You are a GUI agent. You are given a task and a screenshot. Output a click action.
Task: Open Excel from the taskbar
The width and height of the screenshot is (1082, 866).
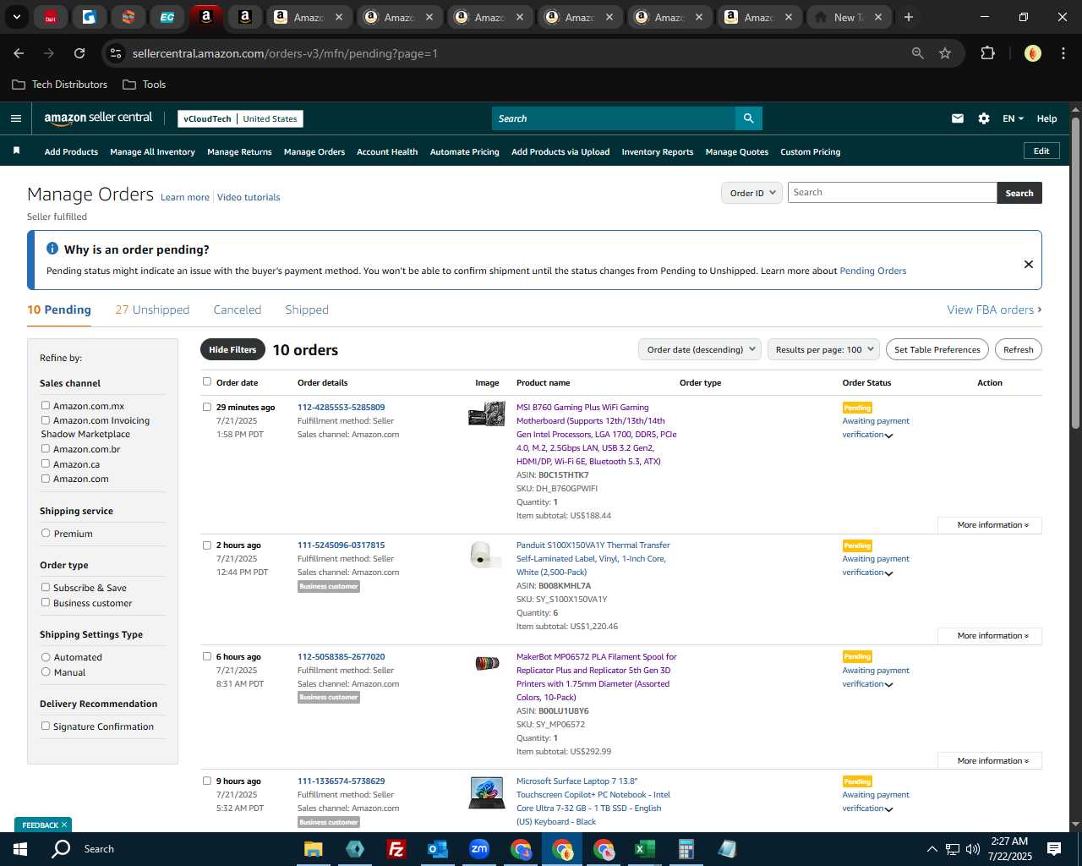pos(644,849)
